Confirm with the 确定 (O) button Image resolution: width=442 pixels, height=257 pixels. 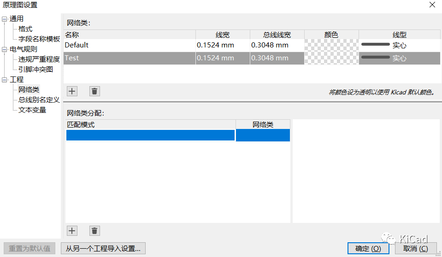(x=368, y=249)
